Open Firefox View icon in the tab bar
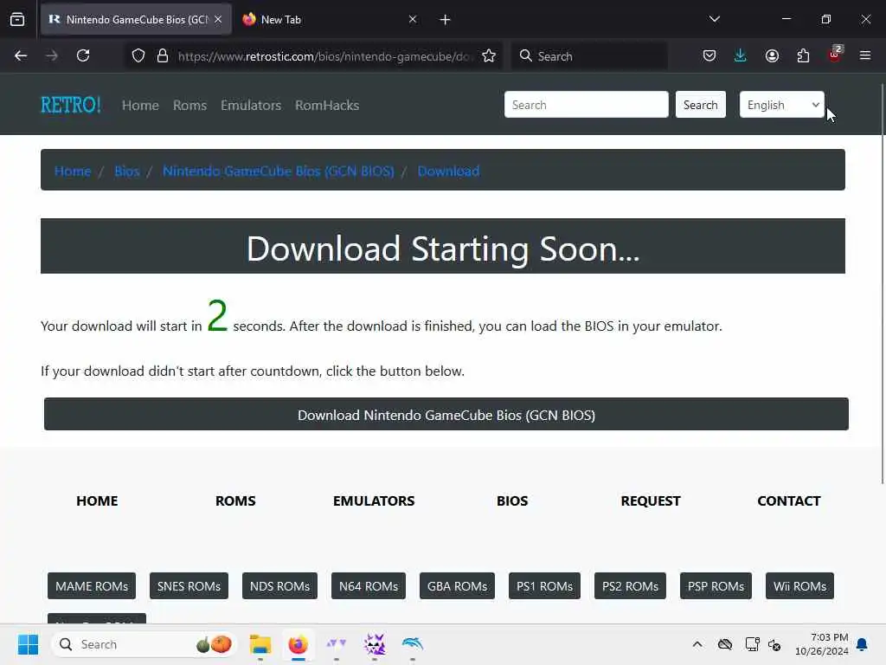Image resolution: width=886 pixels, height=665 pixels. click(17, 20)
